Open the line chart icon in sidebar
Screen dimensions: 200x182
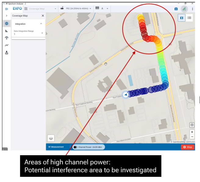[x=6, y=45]
